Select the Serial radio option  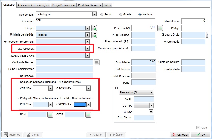102,14
